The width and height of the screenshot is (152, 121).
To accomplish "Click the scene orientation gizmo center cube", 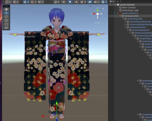I will click(x=98, y=14).
